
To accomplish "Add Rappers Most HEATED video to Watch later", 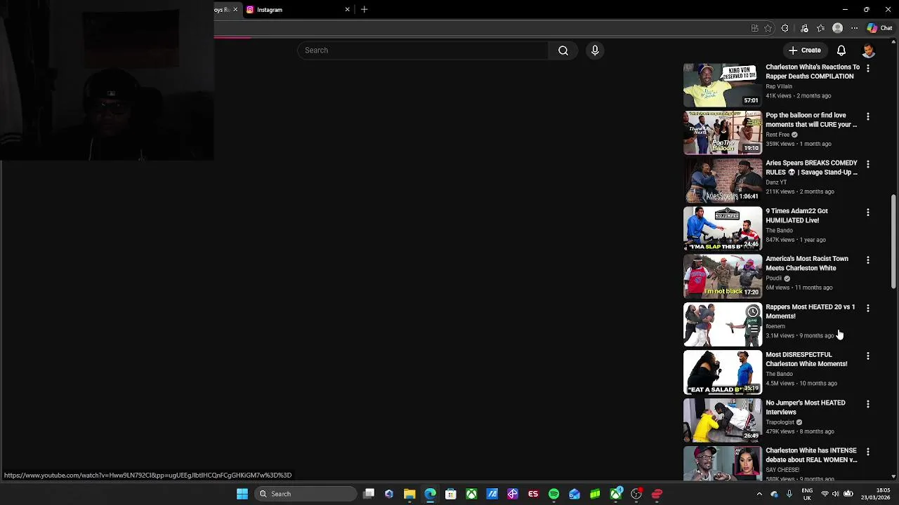I will [753, 312].
